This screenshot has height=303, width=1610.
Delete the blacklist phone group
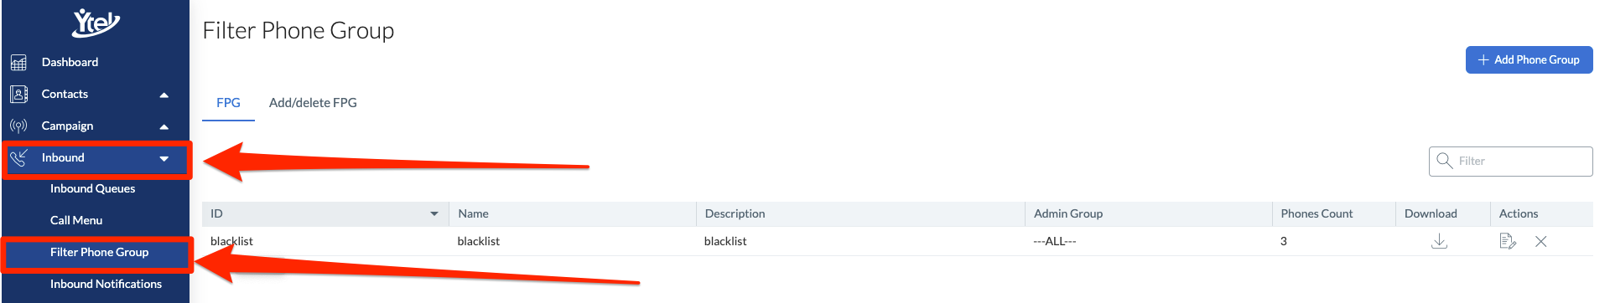pos(1540,241)
